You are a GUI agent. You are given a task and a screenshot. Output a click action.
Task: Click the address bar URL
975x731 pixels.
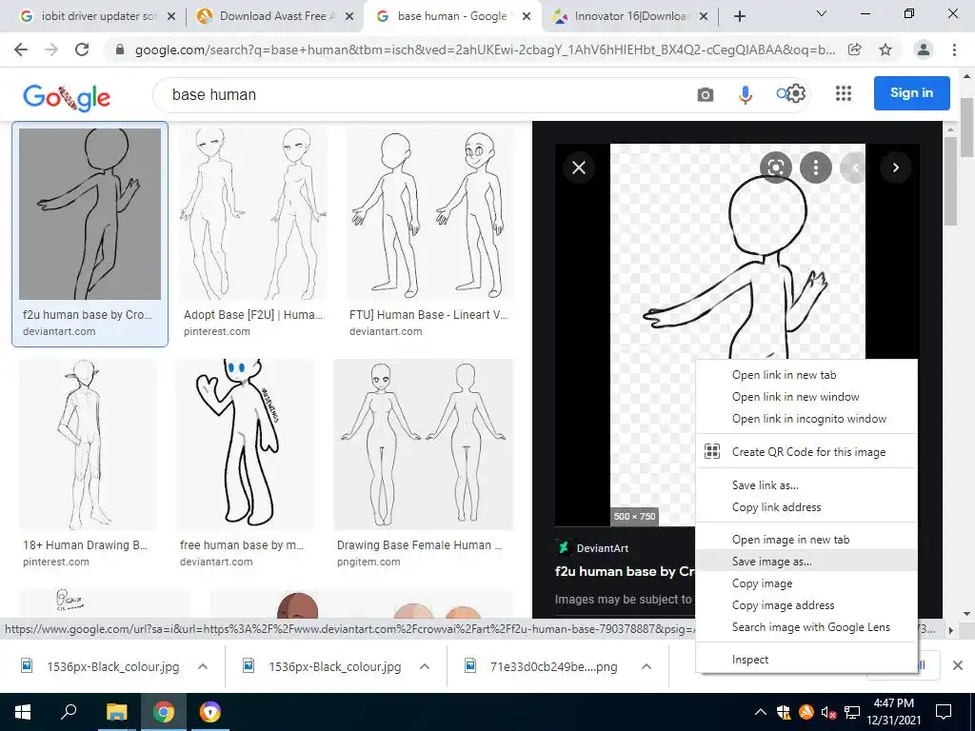pyautogui.click(x=485, y=50)
